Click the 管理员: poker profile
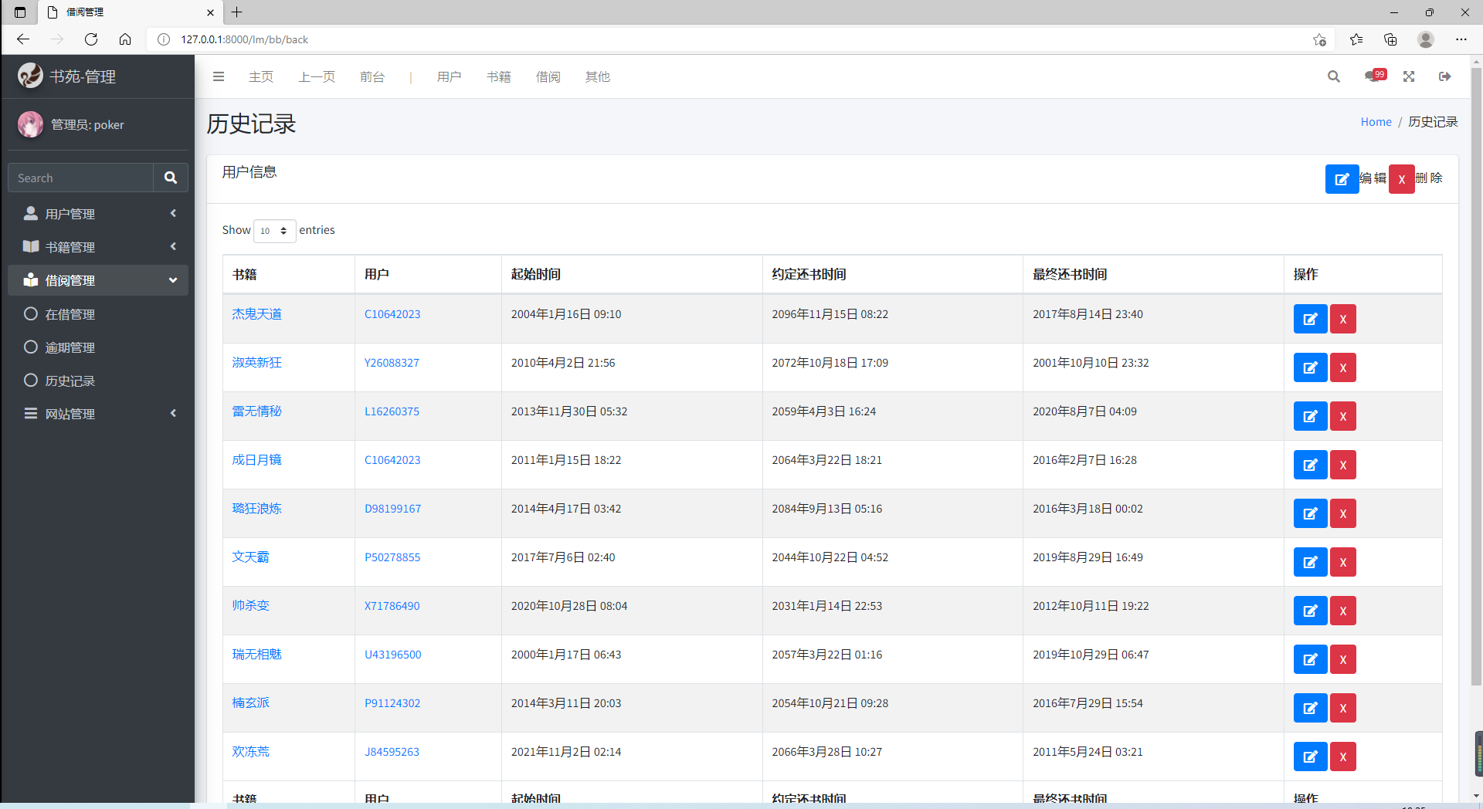The width and height of the screenshot is (1483, 809). 71,124
